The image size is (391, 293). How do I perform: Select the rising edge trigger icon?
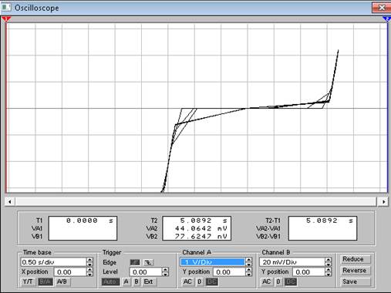click(135, 262)
